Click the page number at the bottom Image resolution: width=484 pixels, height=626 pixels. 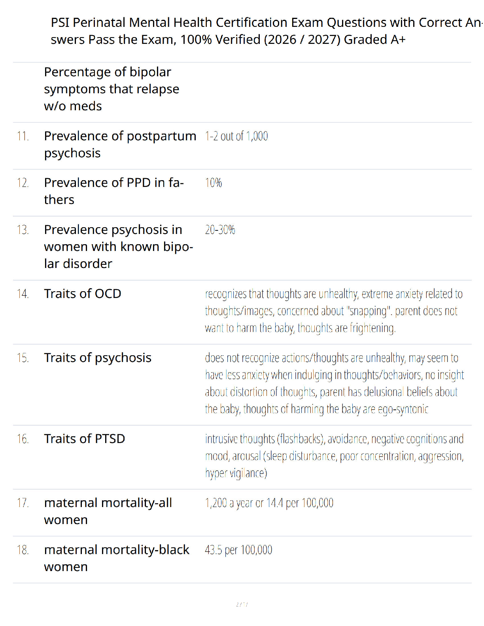point(242,604)
